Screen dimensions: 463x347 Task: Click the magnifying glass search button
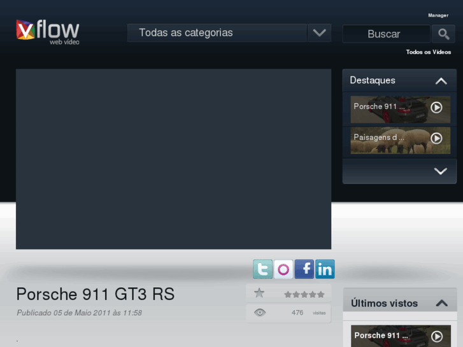[x=443, y=34]
